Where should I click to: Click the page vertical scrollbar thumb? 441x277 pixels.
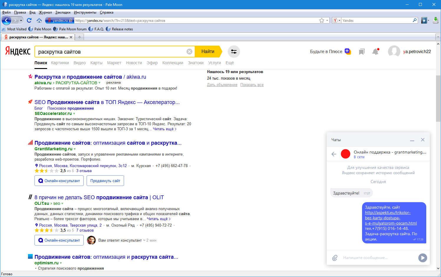click(x=438, y=98)
